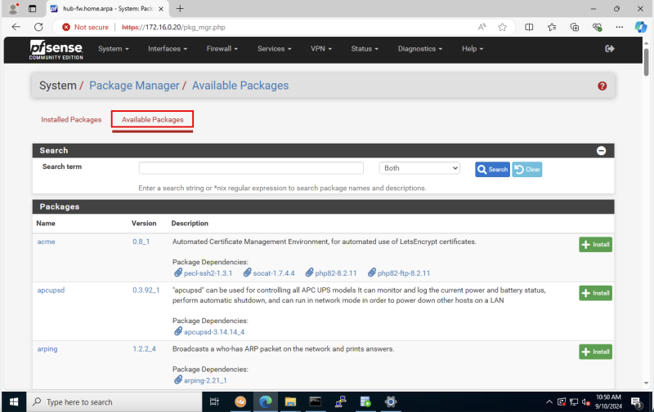Click the logout icon in navbar

point(609,49)
